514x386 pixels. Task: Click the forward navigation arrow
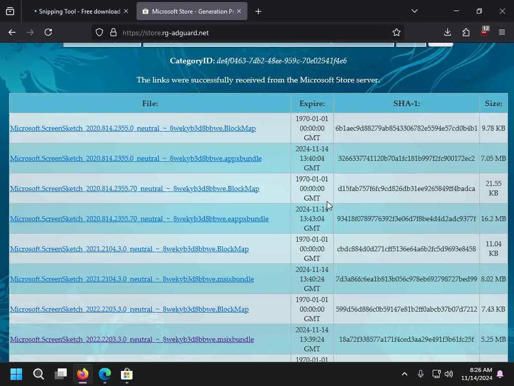(x=30, y=32)
